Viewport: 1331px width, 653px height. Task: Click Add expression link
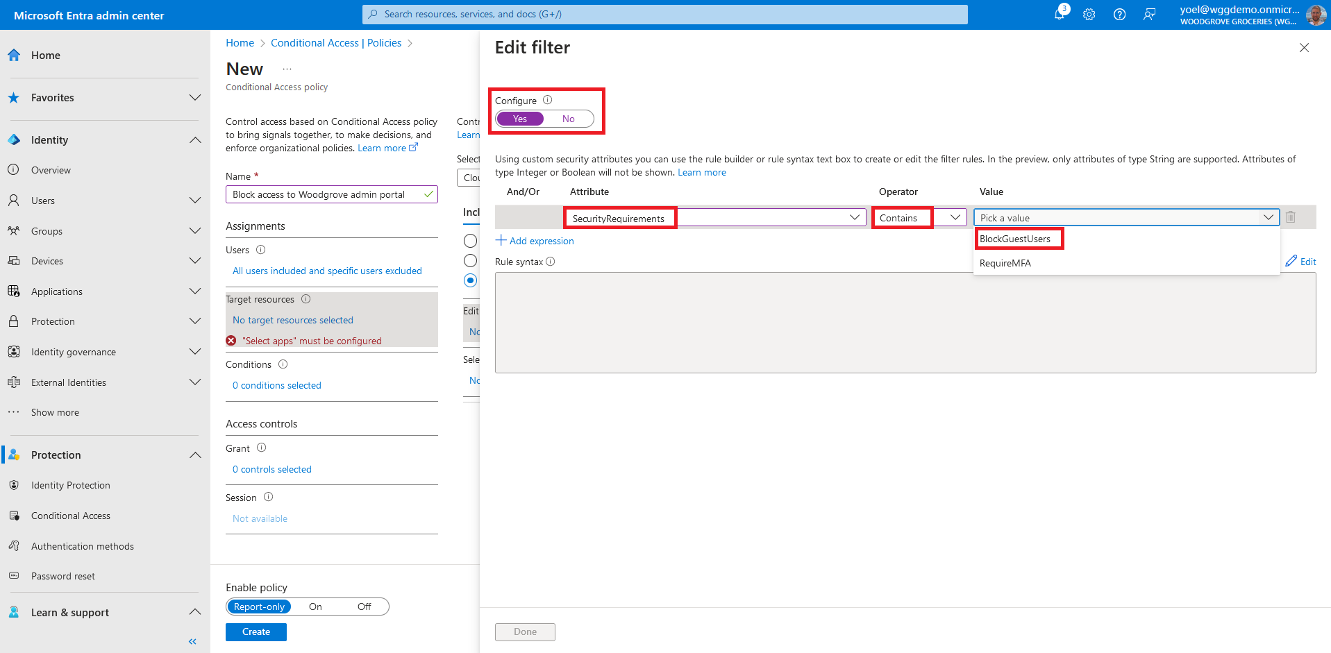[x=535, y=241]
